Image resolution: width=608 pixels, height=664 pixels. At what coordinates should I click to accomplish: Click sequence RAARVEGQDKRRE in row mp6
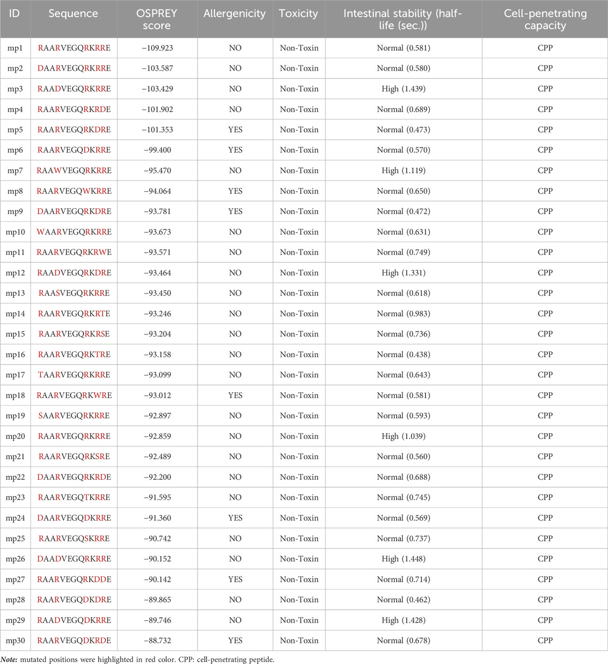(74, 150)
